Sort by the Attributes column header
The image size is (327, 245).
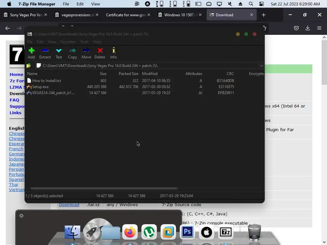coord(194,74)
